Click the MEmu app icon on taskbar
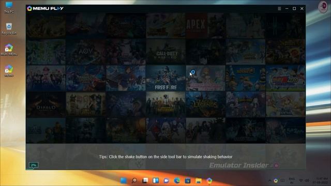 coord(209,180)
